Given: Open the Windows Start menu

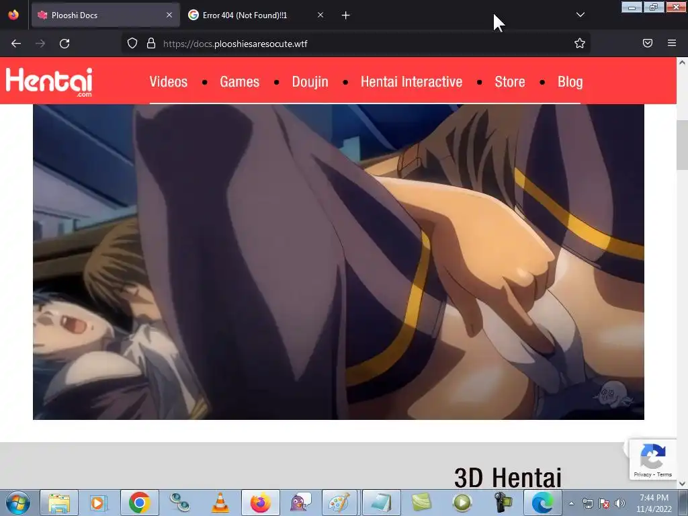Looking at the screenshot, I should [18, 503].
